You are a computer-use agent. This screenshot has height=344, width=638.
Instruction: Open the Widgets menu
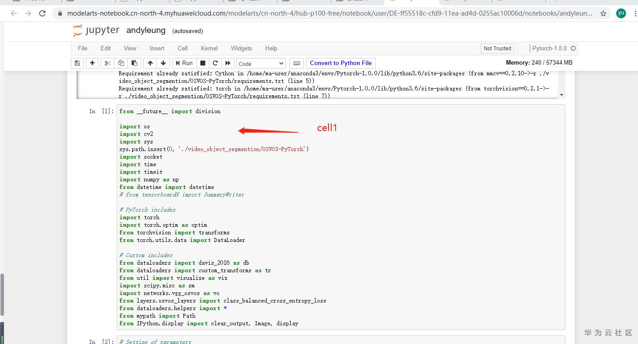click(x=241, y=49)
